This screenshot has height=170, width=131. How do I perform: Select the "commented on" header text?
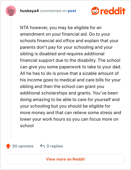(x=53, y=11)
